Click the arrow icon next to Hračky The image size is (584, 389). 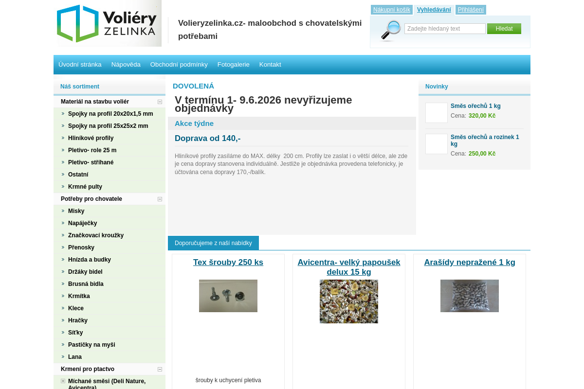[63, 320]
